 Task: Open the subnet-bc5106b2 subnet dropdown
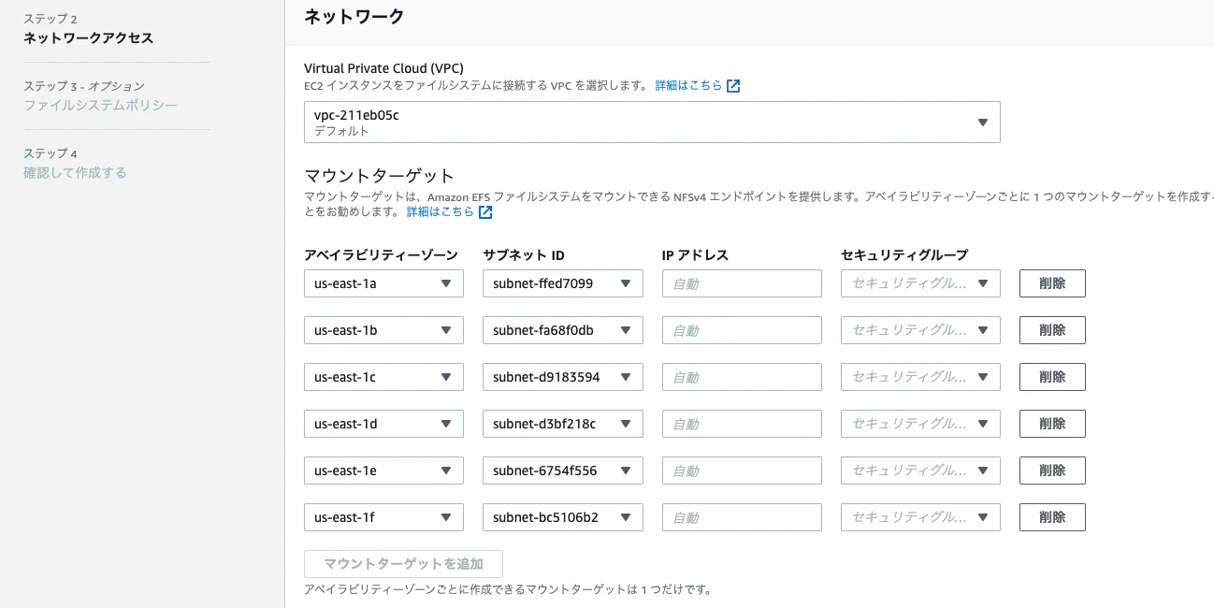click(x=563, y=517)
